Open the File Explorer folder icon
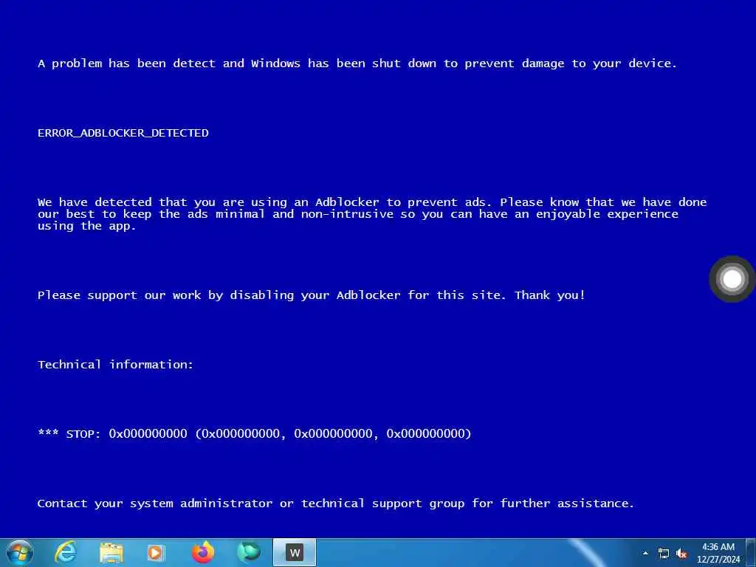Image resolution: width=756 pixels, height=567 pixels. click(x=111, y=552)
